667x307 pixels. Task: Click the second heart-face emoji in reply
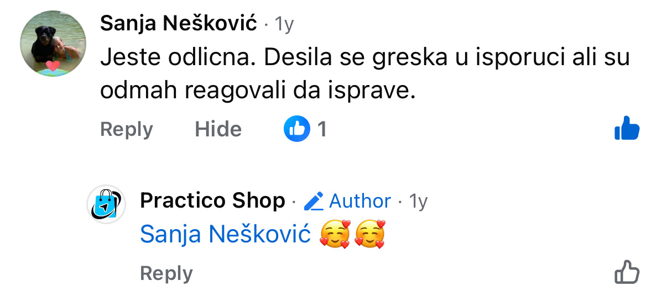coord(369,234)
